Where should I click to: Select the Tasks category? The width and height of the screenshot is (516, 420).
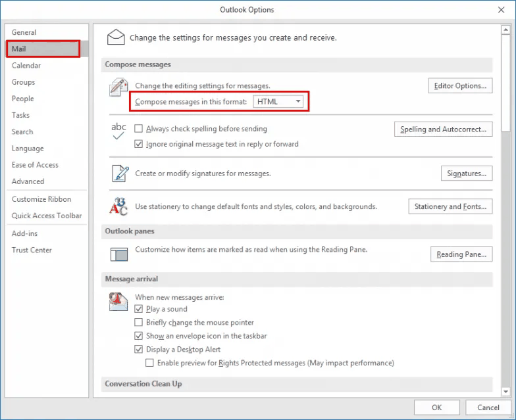point(47,115)
